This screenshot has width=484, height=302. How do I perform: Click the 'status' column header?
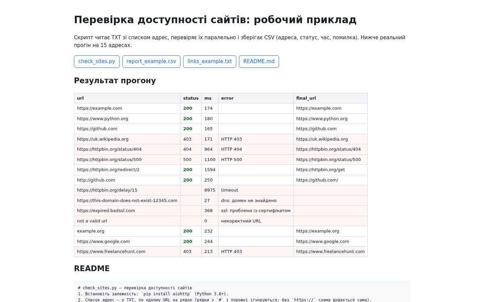click(x=191, y=98)
